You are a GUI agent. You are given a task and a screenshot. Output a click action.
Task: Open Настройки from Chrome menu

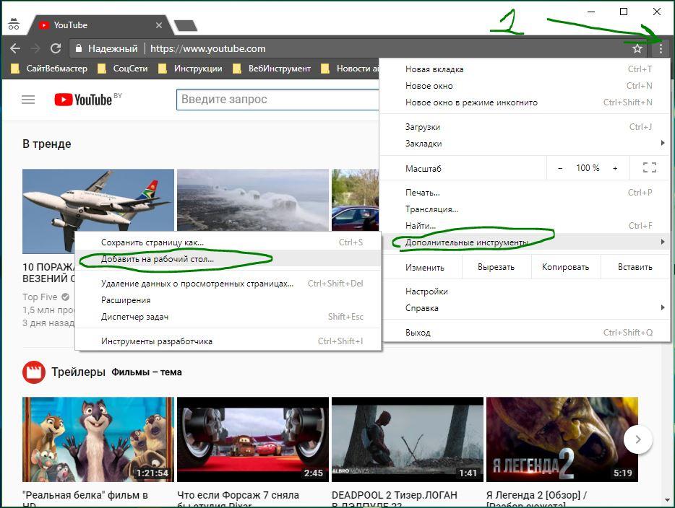pos(525,292)
